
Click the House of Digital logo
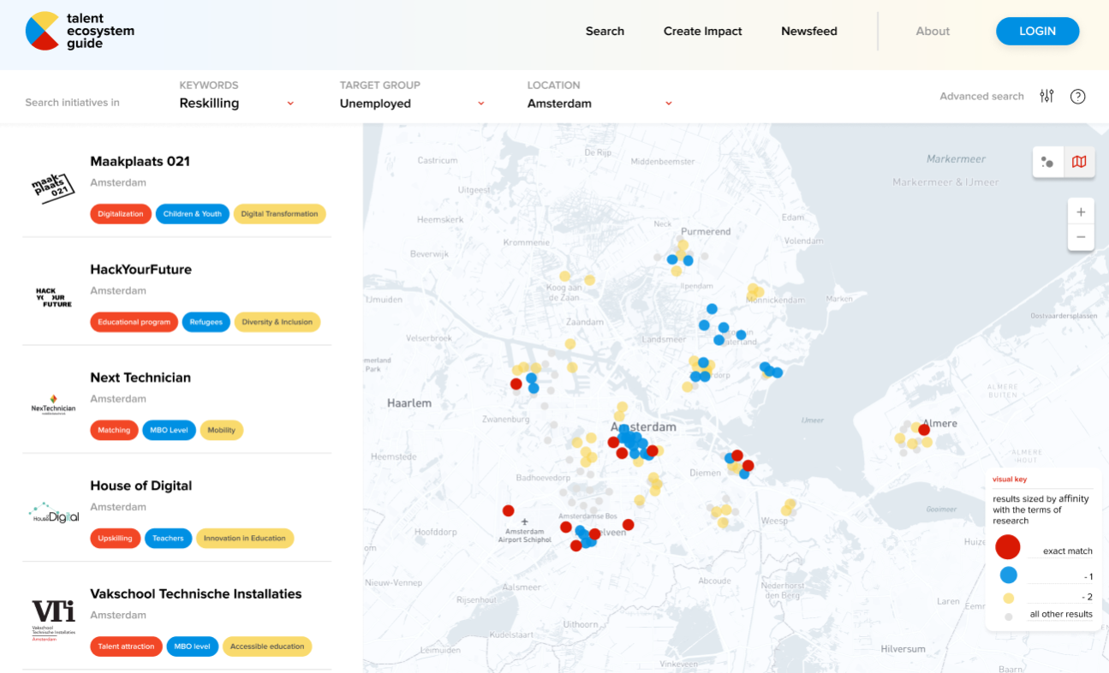55,514
